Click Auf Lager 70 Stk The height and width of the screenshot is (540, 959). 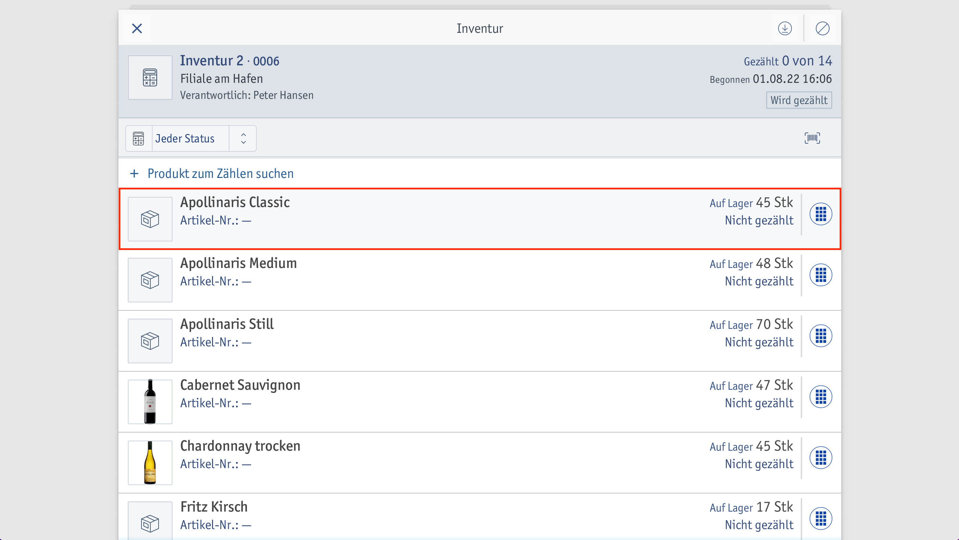(751, 325)
